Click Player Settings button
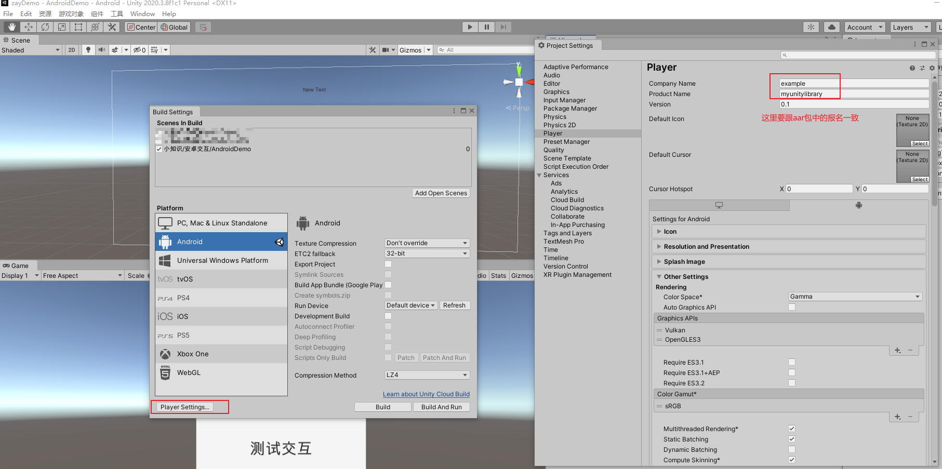The width and height of the screenshot is (942, 469). point(185,407)
